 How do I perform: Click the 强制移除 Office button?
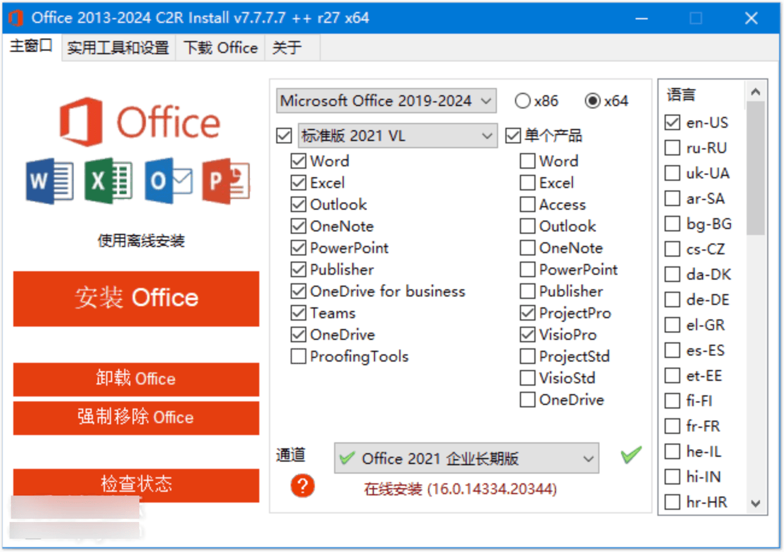[x=136, y=418]
